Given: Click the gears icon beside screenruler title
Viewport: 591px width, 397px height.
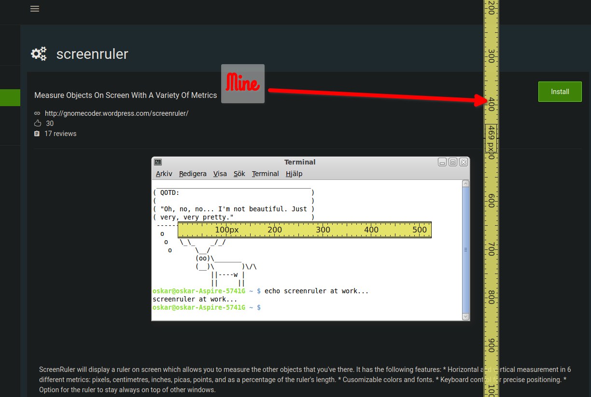Looking at the screenshot, I should coord(39,54).
